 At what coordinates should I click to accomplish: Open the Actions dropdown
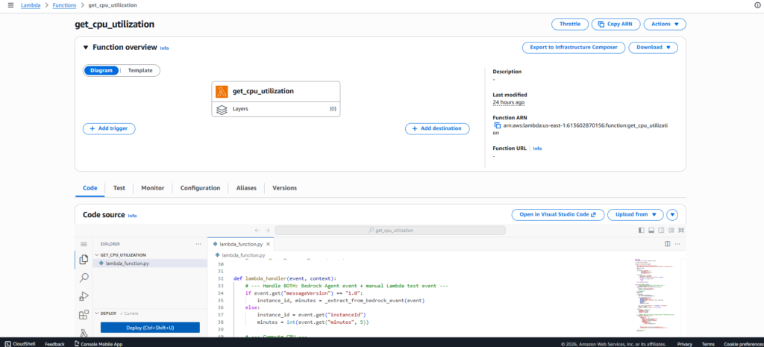pos(664,24)
